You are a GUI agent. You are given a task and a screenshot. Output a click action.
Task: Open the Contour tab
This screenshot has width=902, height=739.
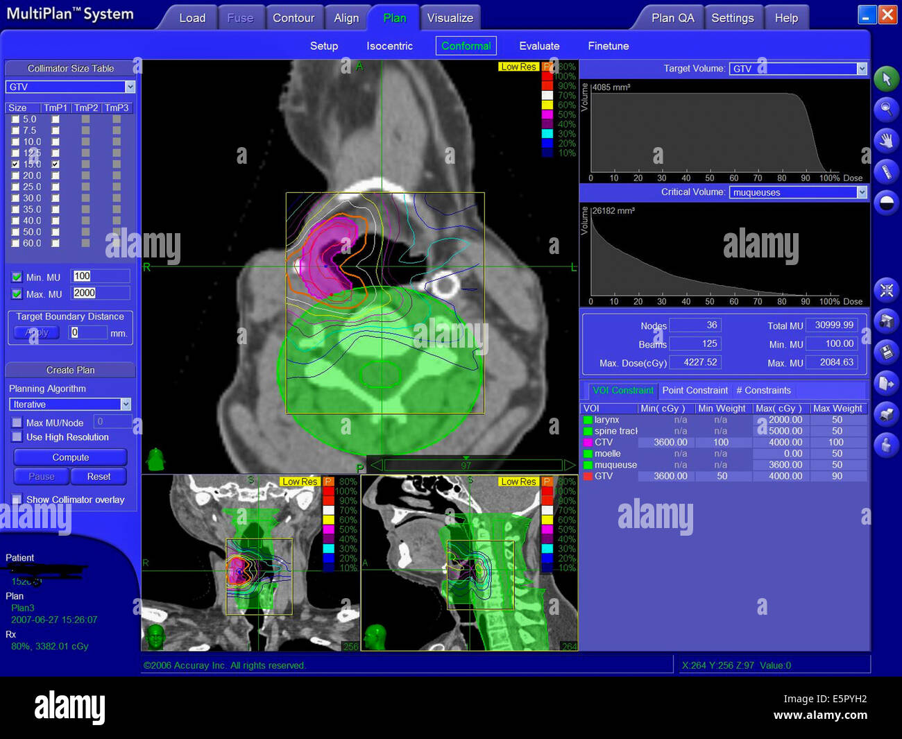[293, 18]
